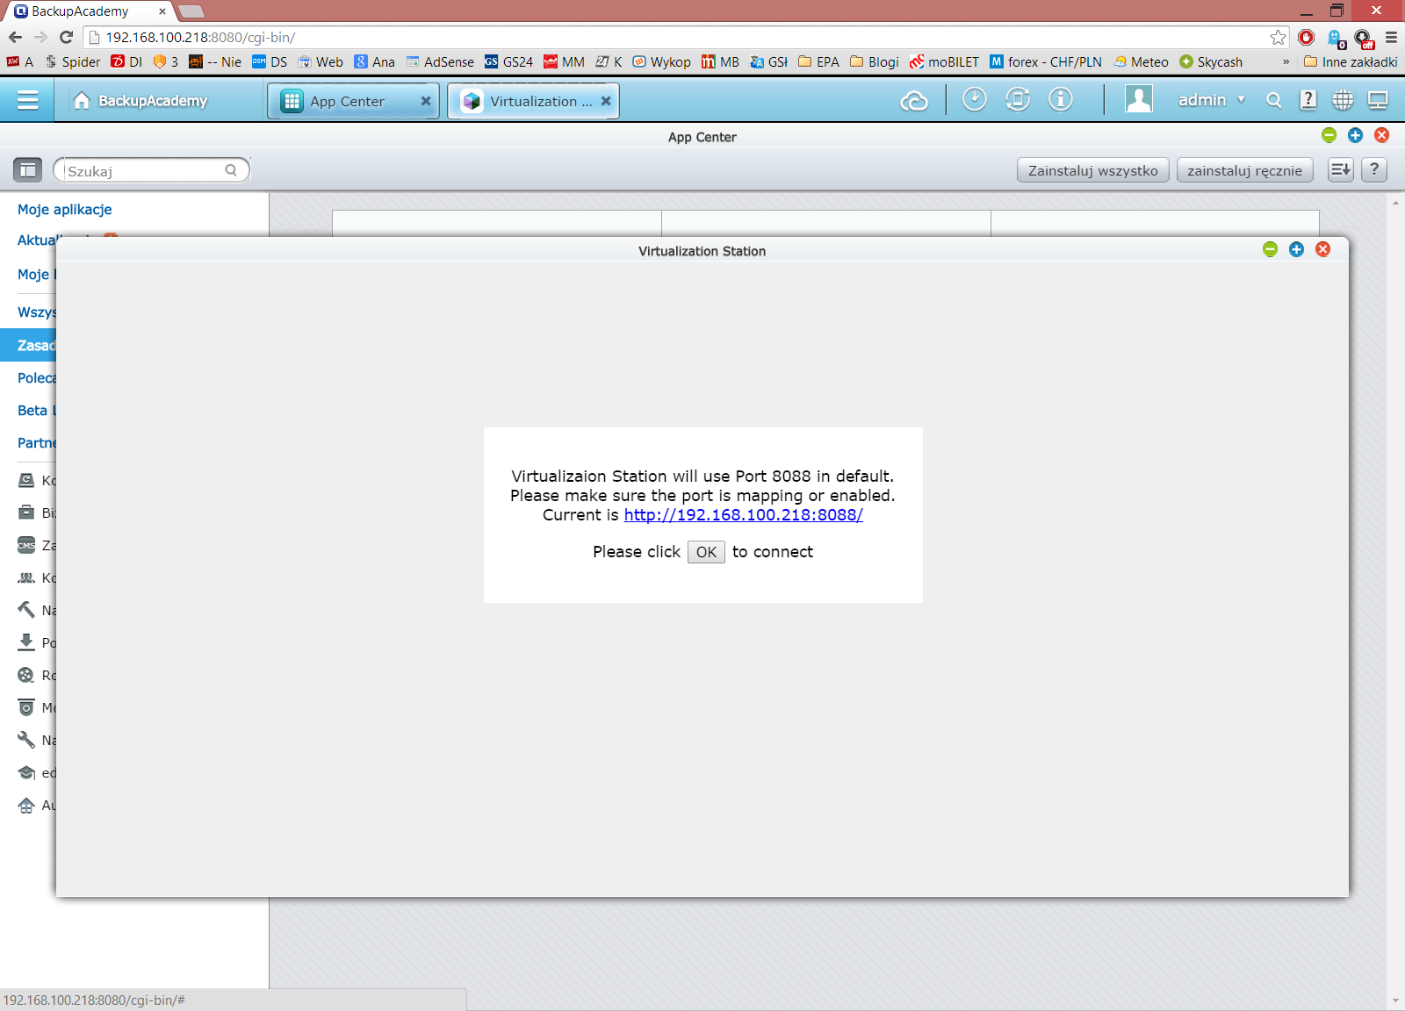The width and height of the screenshot is (1405, 1011).
Task: Bookmark this page with star icon
Action: 1278,37
